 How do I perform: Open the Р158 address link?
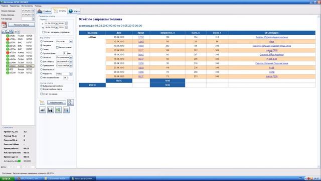point(272,68)
